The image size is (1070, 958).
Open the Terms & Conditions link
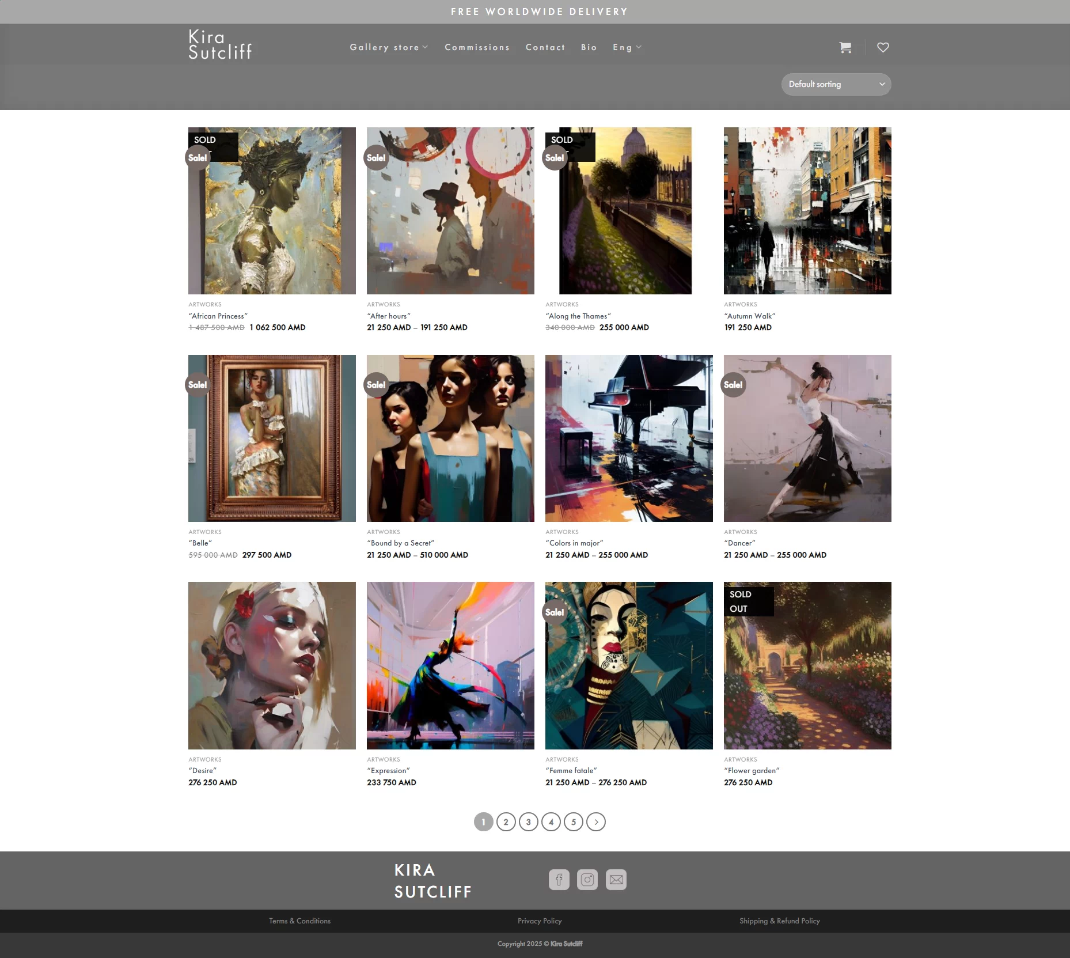(299, 921)
